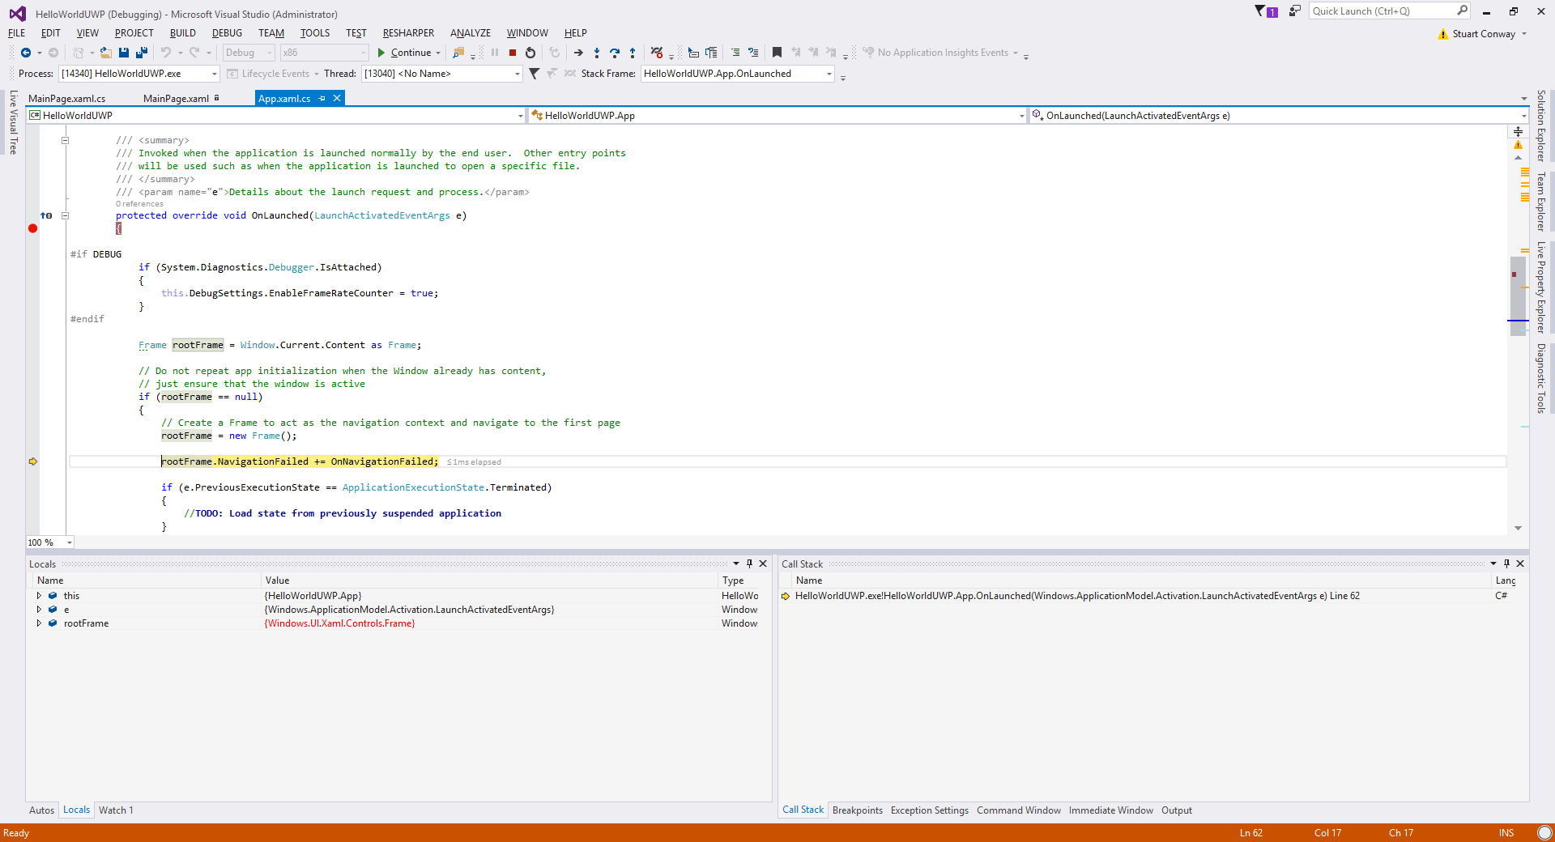Click the Step Out icon
Viewport: 1555px width, 842px height.
[633, 53]
